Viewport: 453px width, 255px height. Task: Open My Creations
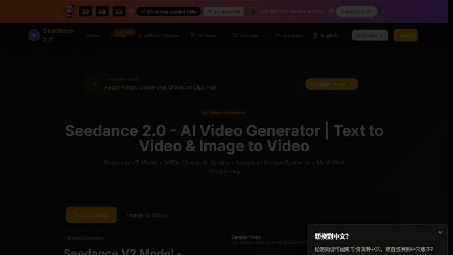(289, 36)
